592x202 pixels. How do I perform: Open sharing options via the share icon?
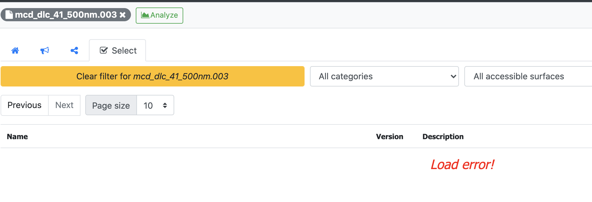[74, 50]
